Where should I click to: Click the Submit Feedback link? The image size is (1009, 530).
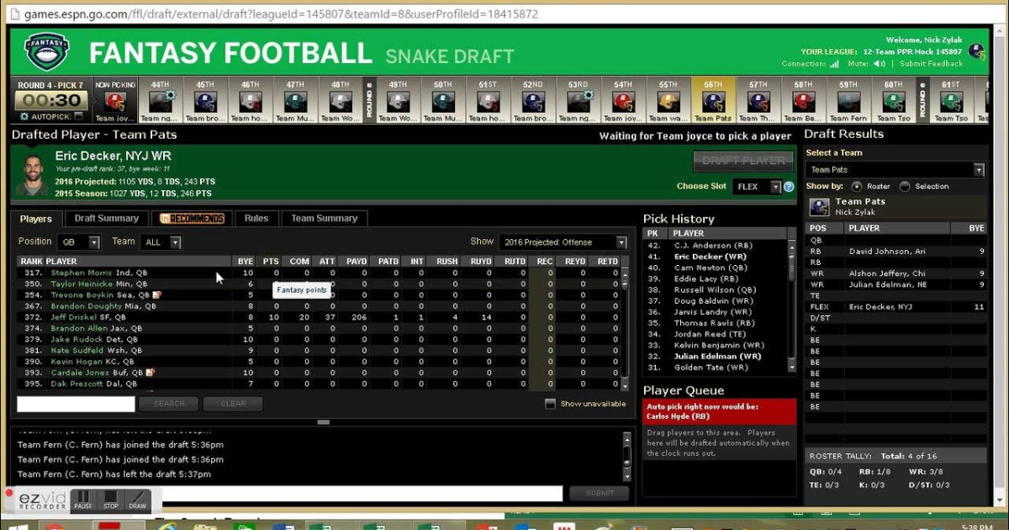tap(931, 64)
